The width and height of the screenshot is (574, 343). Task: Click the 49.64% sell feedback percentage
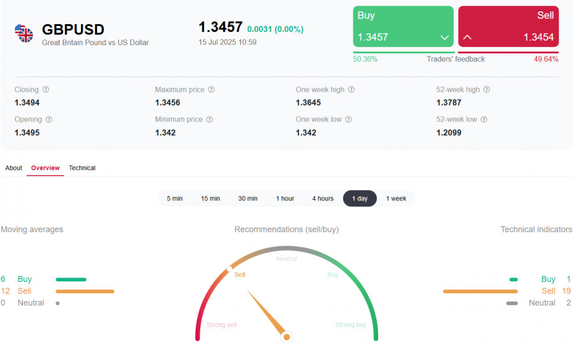546,59
